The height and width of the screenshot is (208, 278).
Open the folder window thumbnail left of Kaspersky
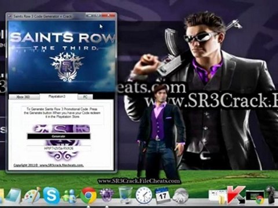tap(217, 196)
